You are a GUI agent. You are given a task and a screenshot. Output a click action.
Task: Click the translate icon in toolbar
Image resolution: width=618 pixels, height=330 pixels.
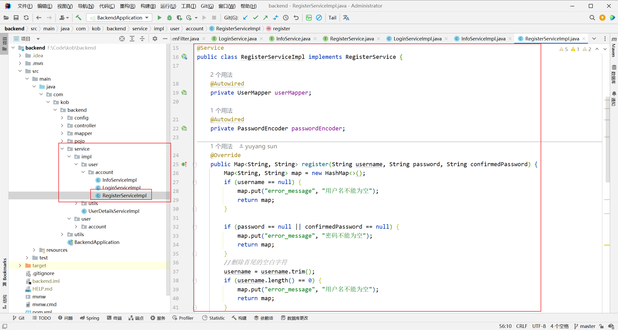click(x=346, y=18)
